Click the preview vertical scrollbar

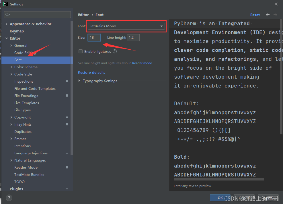[281, 77]
